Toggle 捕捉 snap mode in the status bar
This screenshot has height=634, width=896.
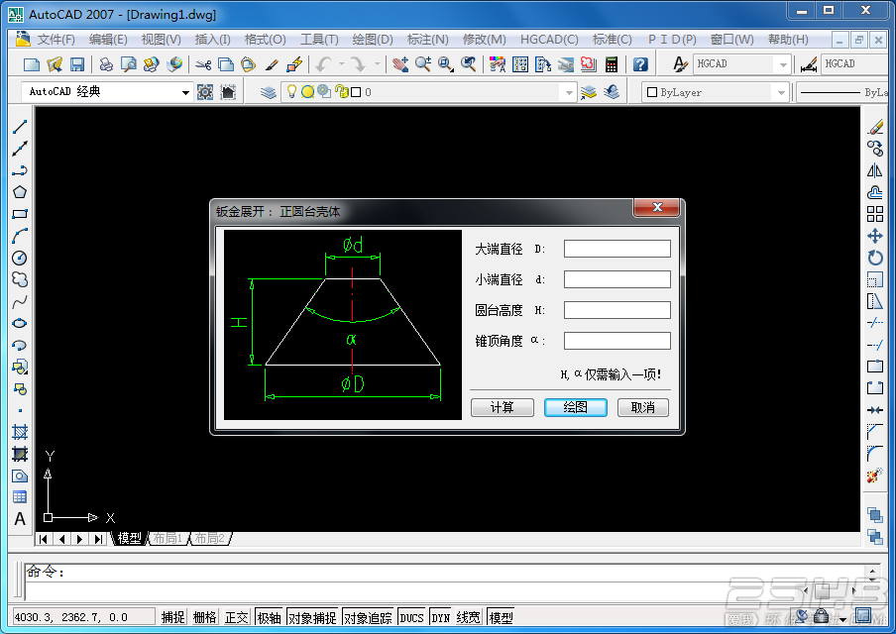pos(173,617)
